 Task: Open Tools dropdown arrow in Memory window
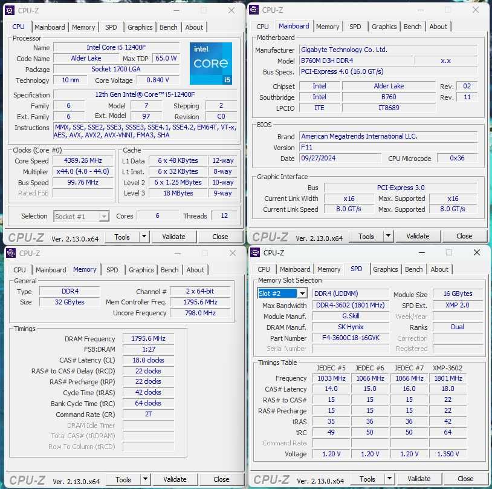[x=145, y=479]
